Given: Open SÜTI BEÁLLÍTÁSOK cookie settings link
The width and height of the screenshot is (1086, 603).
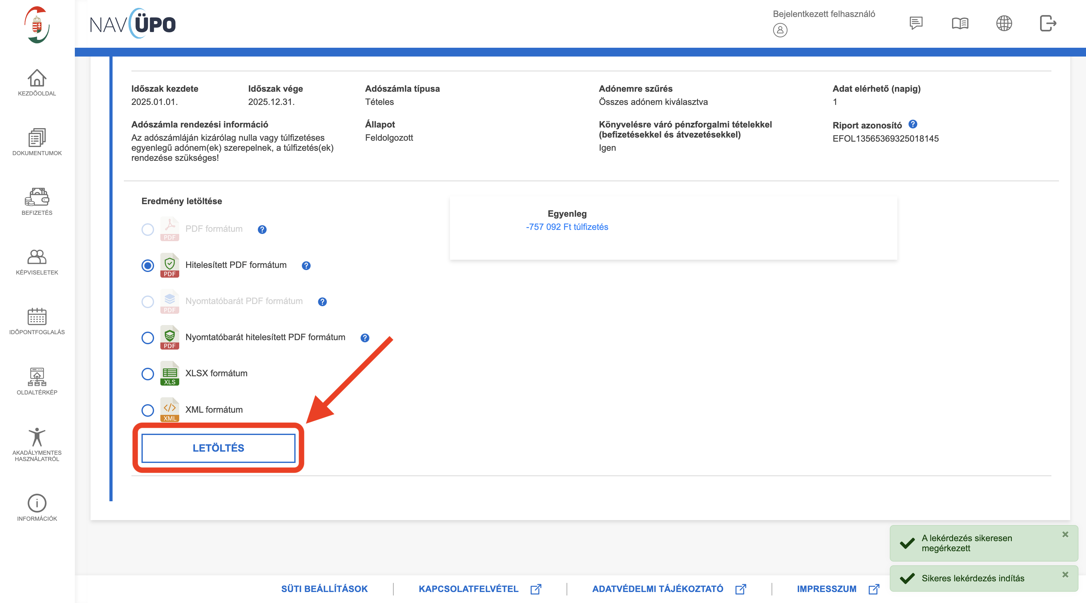Looking at the screenshot, I should (324, 589).
